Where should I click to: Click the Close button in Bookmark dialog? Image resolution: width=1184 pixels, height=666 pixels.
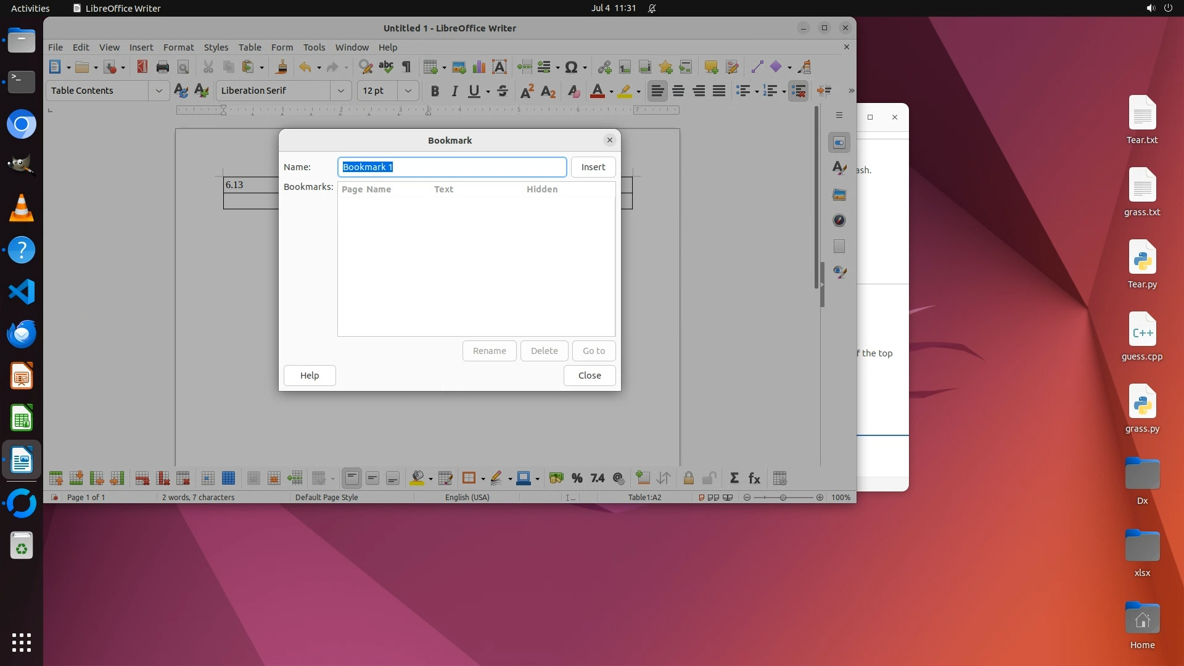click(x=589, y=376)
